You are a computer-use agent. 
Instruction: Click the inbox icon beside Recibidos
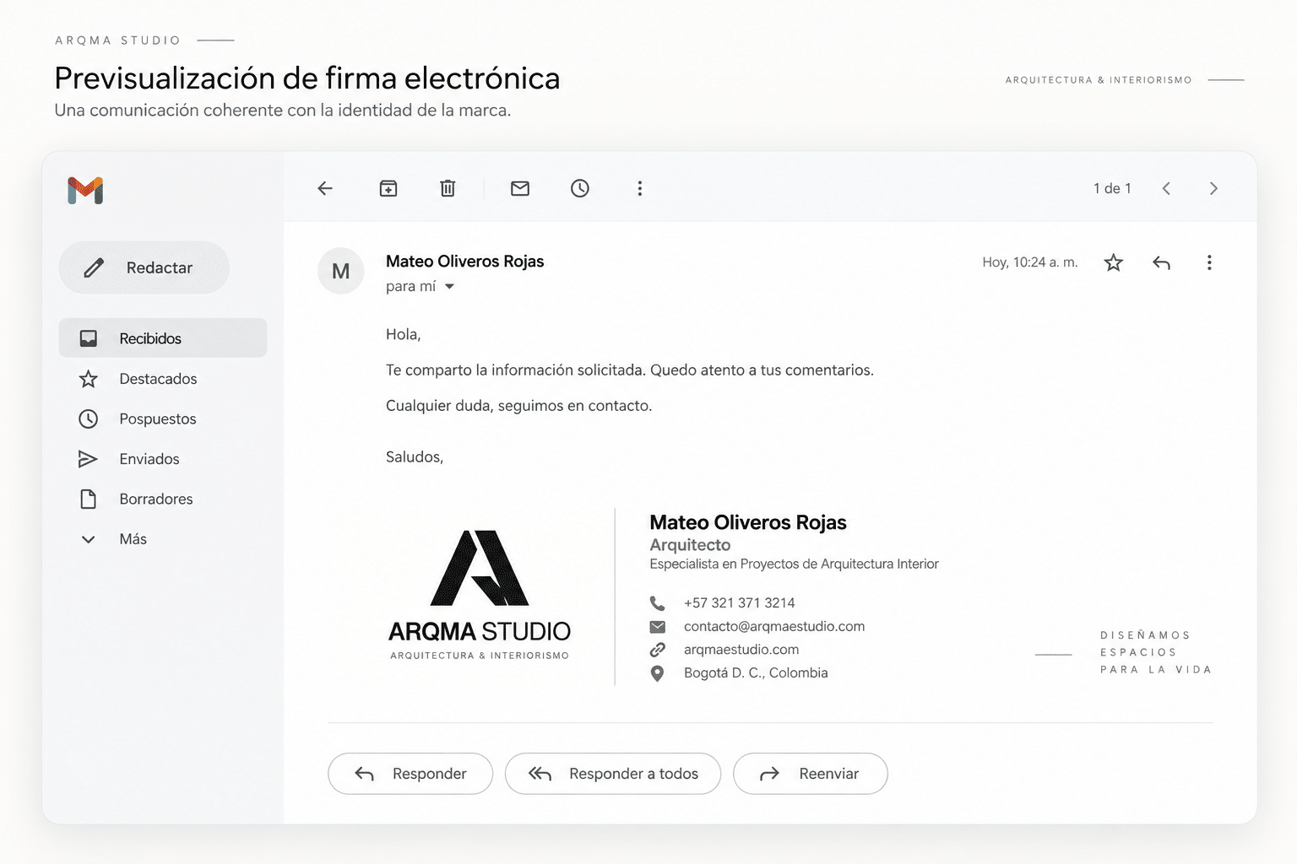[88, 338]
